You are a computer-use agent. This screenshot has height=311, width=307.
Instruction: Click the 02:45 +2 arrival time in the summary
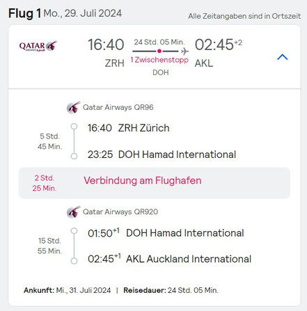(219, 45)
